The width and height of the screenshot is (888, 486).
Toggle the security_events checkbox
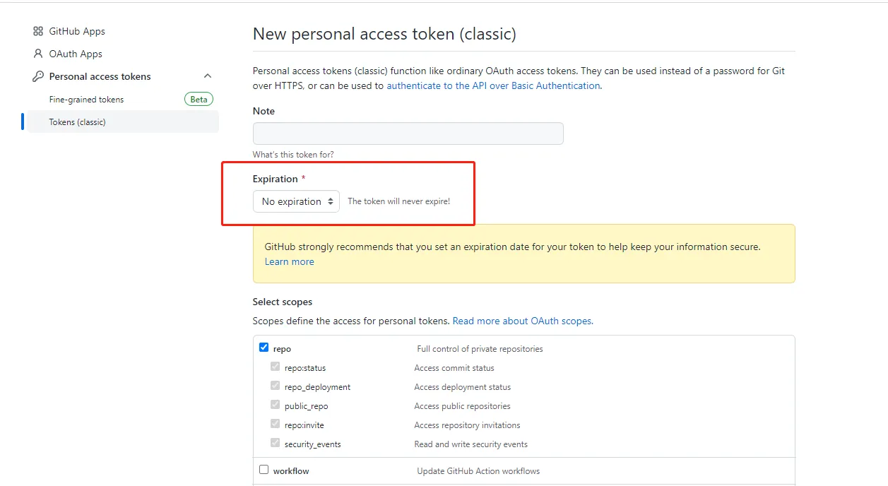click(275, 443)
